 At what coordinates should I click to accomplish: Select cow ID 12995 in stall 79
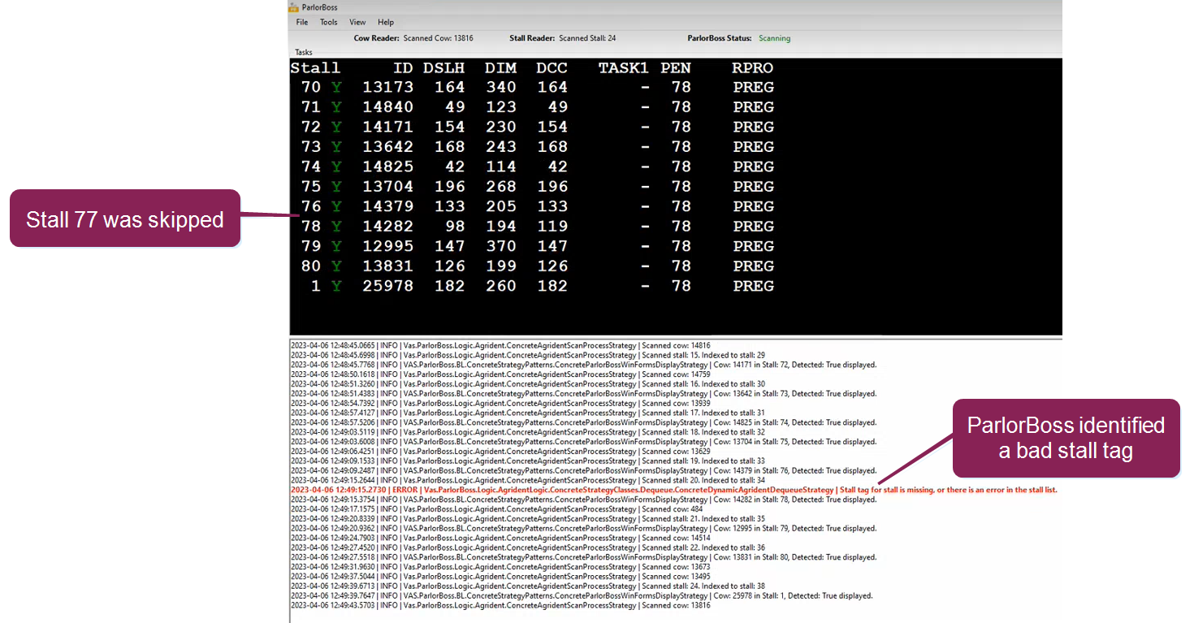point(387,246)
